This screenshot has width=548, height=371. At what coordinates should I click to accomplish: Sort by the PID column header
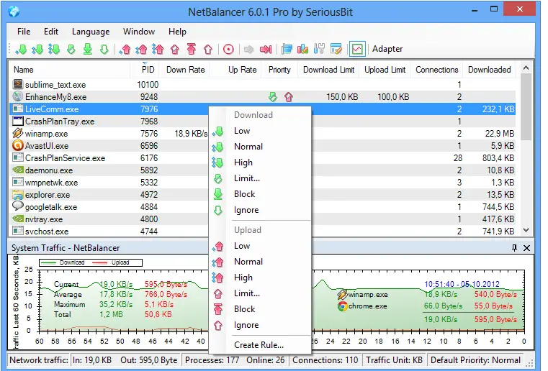click(145, 70)
